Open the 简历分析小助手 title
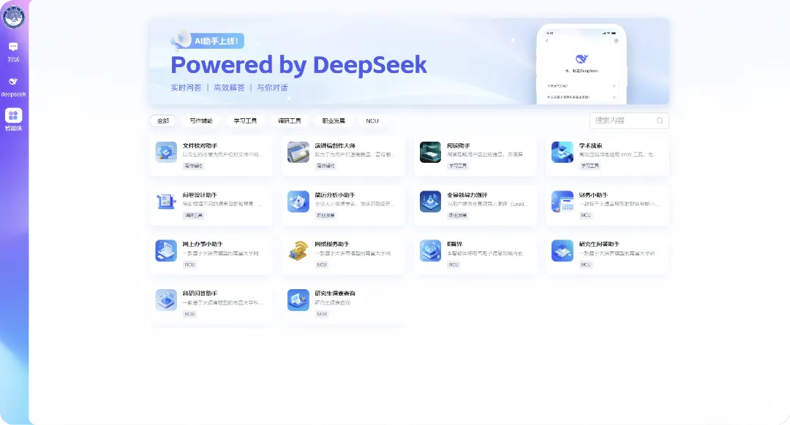Image resolution: width=790 pixels, height=425 pixels. 335,195
